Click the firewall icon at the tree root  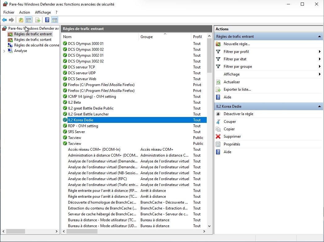[4, 28]
